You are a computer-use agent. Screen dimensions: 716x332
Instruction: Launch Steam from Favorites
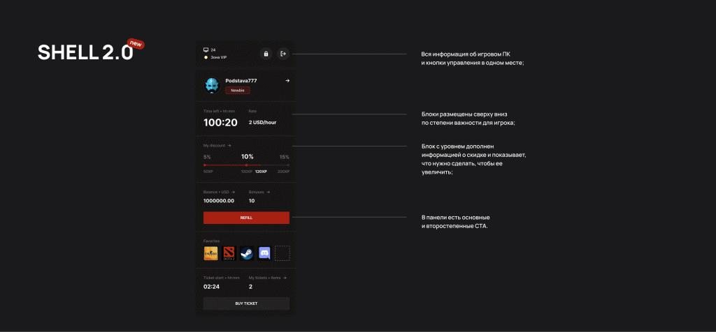point(247,253)
